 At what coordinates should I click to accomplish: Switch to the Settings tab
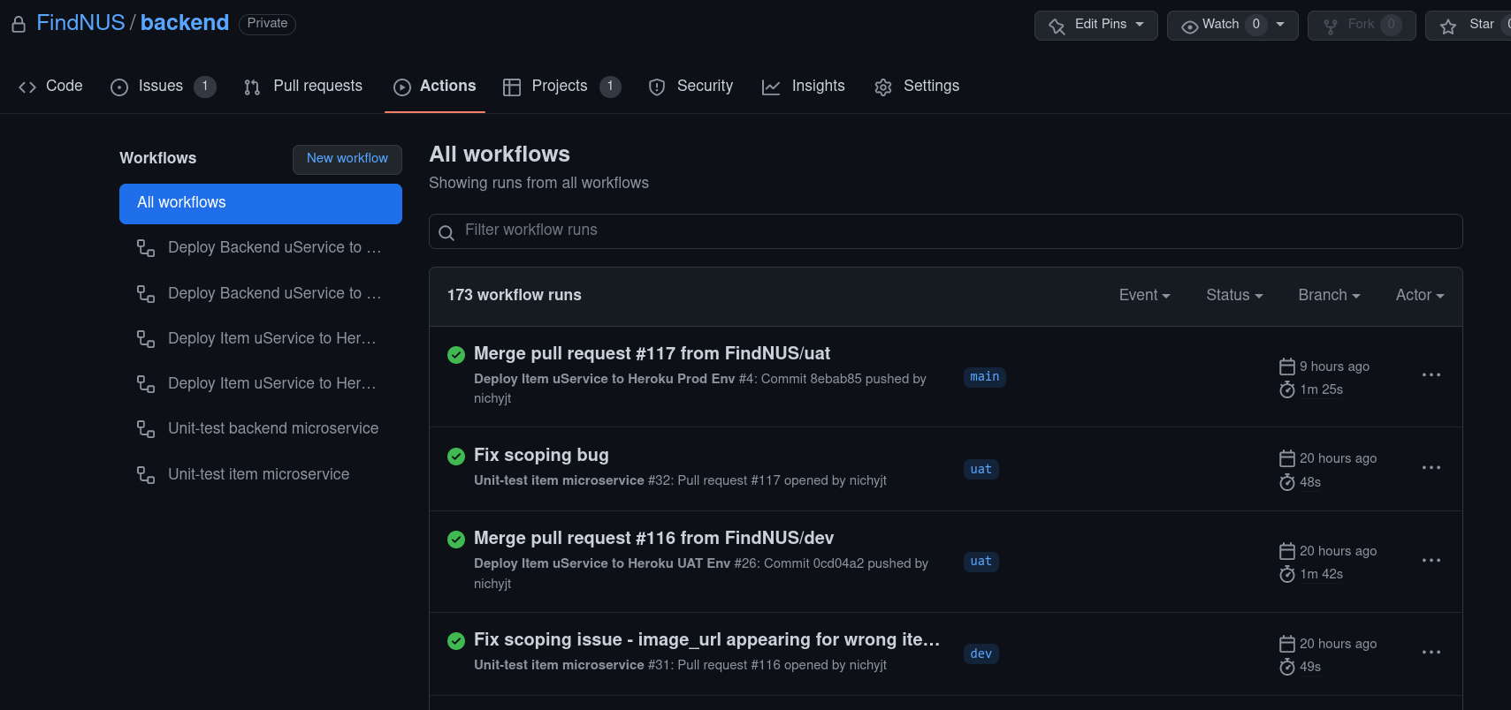(917, 87)
